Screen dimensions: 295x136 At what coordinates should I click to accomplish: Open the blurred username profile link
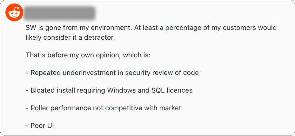[60, 13]
